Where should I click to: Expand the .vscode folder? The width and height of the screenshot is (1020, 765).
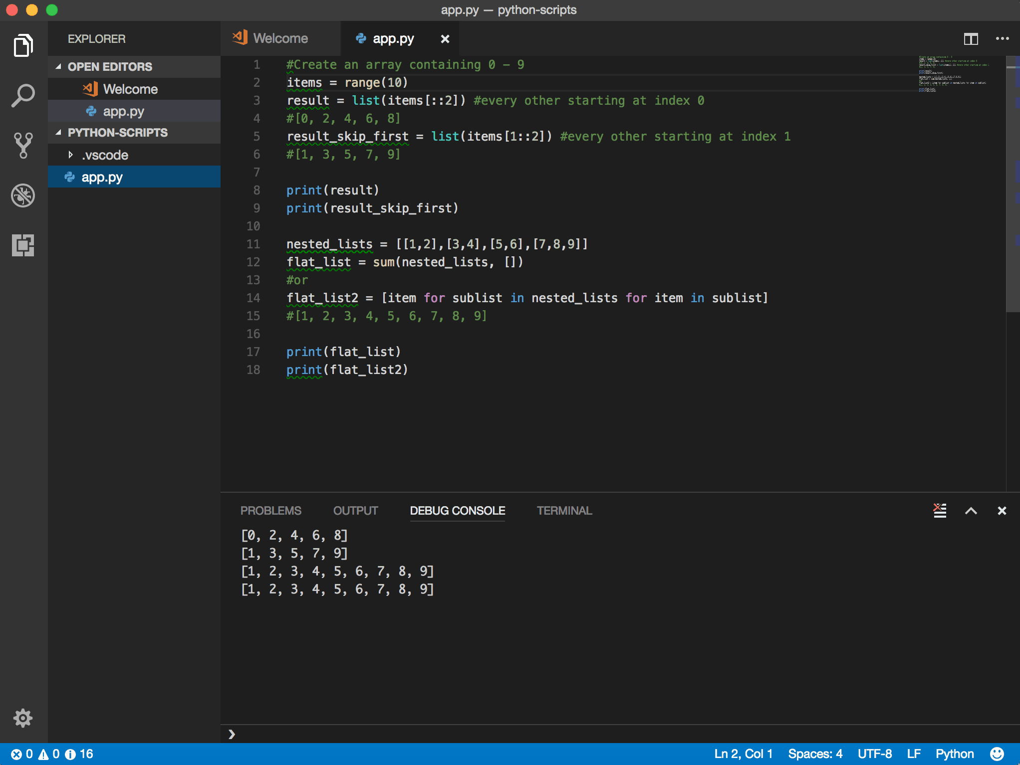70,155
